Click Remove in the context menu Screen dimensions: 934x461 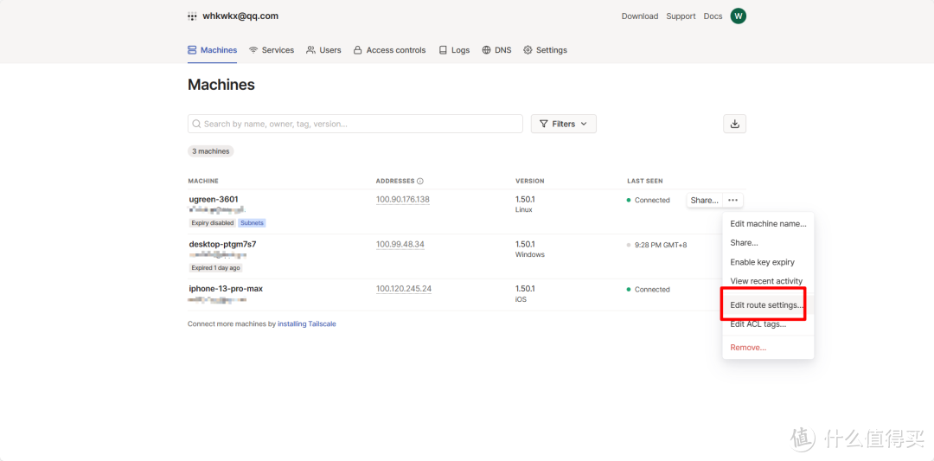[748, 348]
